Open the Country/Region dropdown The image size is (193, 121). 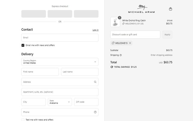[x=60, y=62]
